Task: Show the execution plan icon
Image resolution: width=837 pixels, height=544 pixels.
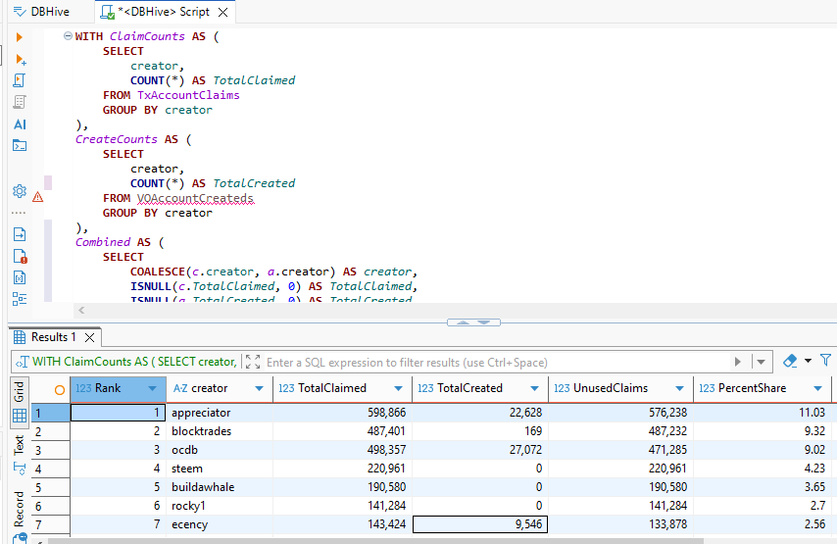Action: (20, 102)
